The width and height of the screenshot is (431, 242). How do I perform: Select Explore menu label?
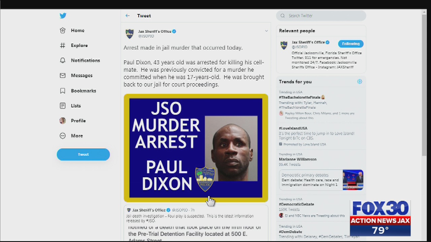pos(79,45)
